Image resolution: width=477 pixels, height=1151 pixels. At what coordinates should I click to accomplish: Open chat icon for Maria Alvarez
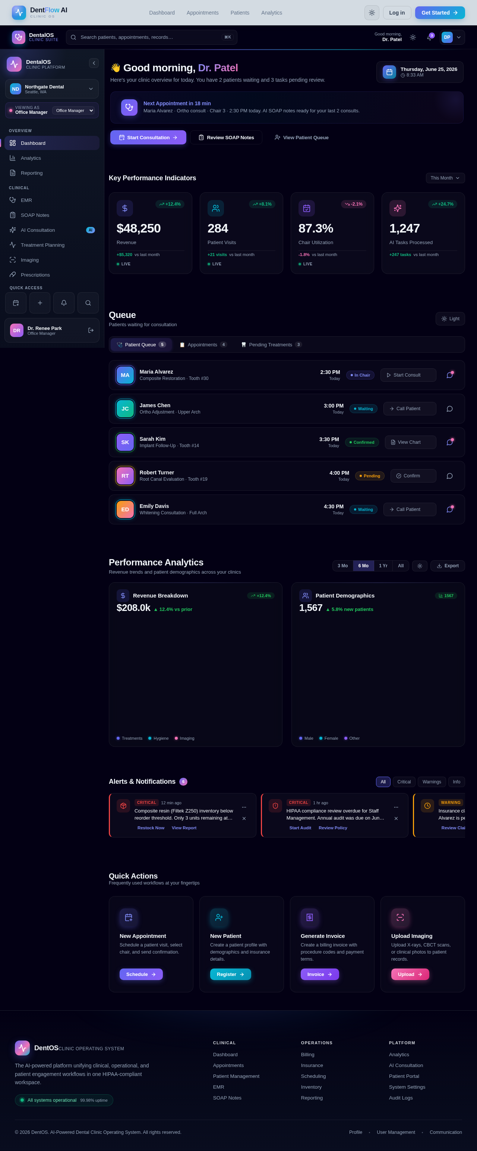point(450,375)
